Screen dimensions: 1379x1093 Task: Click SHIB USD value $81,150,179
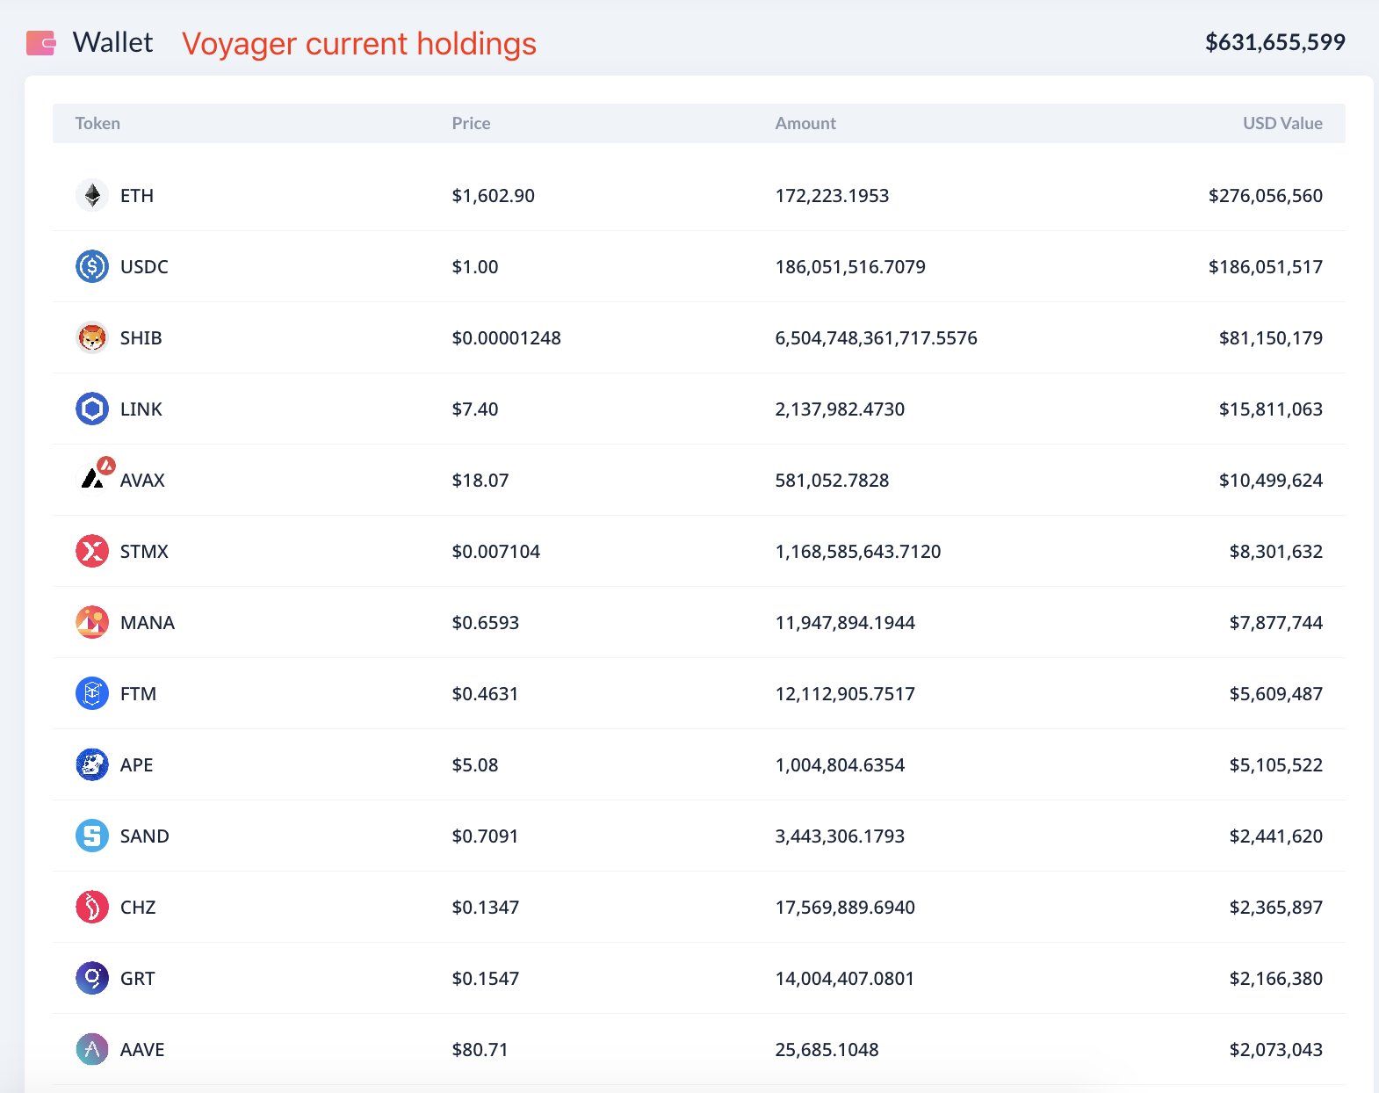pyautogui.click(x=1271, y=337)
